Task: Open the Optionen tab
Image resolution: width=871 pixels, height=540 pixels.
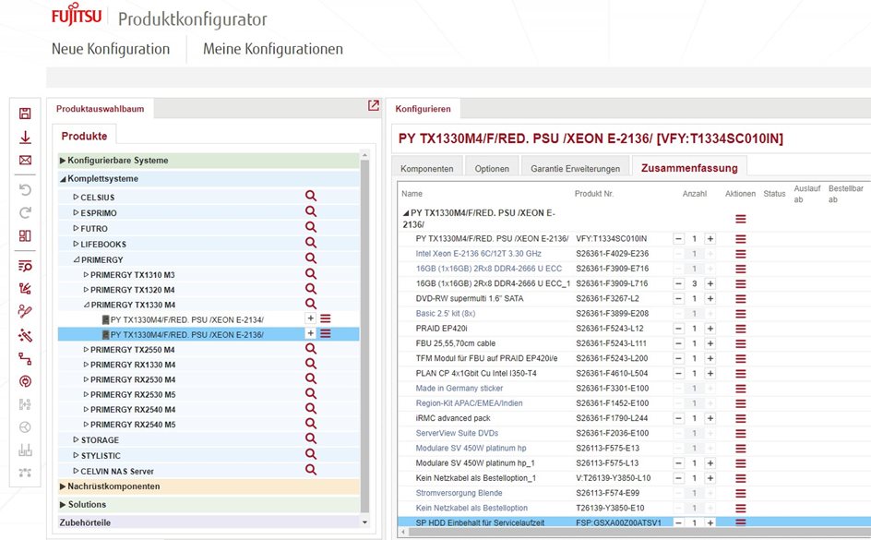Action: [x=492, y=168]
